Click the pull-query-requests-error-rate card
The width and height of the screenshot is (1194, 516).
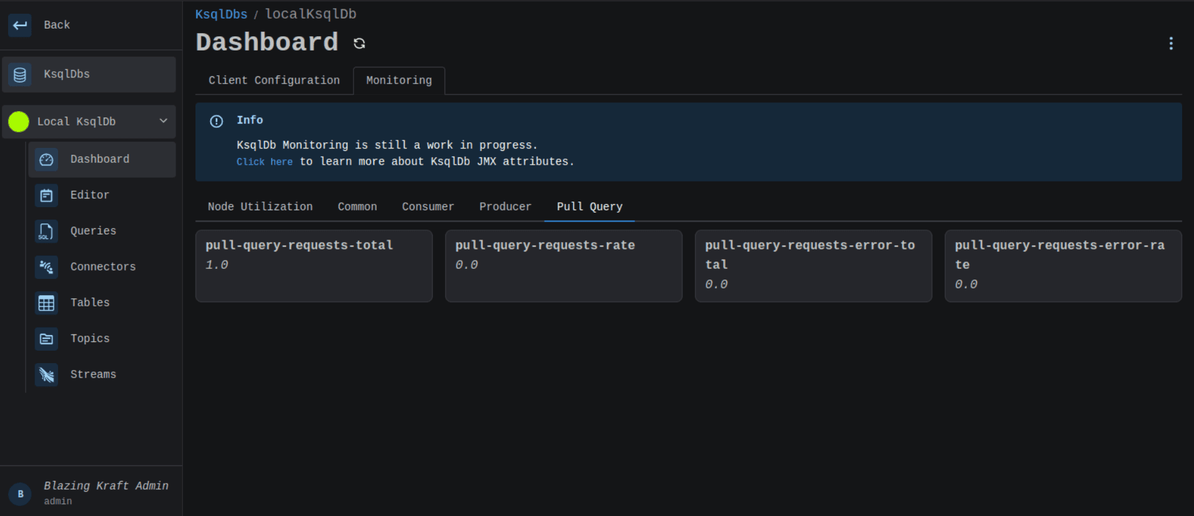[x=1063, y=266]
